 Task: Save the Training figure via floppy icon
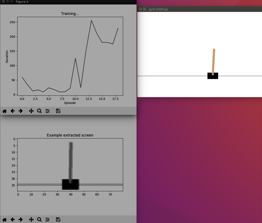[x=58, y=111]
